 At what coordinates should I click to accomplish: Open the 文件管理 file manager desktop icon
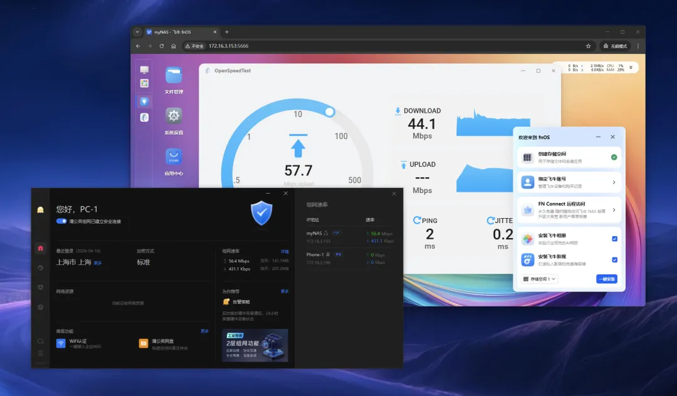[174, 76]
